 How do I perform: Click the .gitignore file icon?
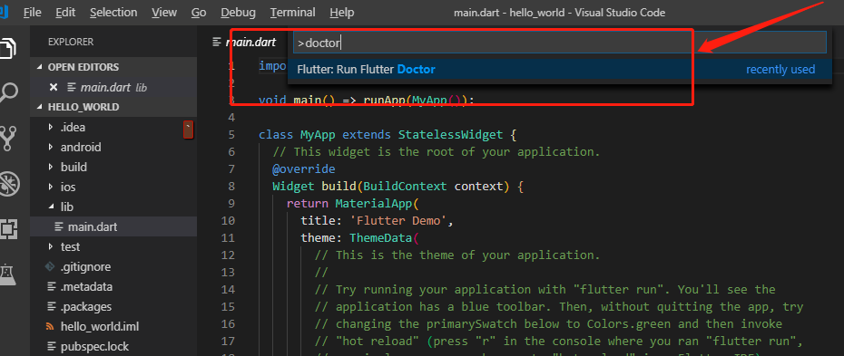(x=51, y=267)
